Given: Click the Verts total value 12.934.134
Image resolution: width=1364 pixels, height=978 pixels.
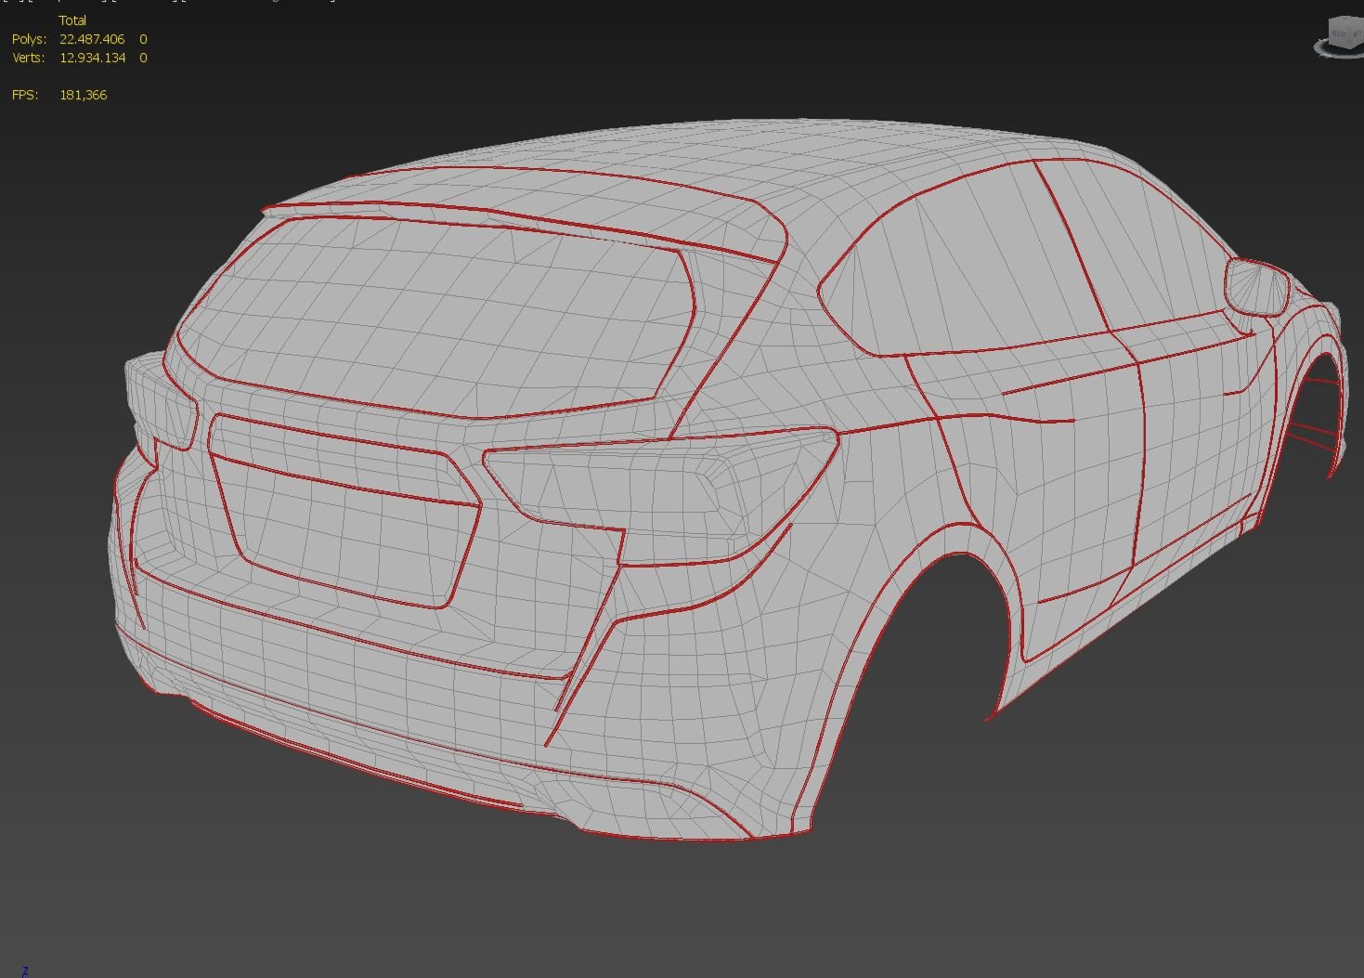Looking at the screenshot, I should pos(93,58).
